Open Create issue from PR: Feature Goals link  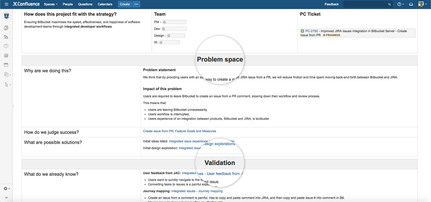(179, 131)
